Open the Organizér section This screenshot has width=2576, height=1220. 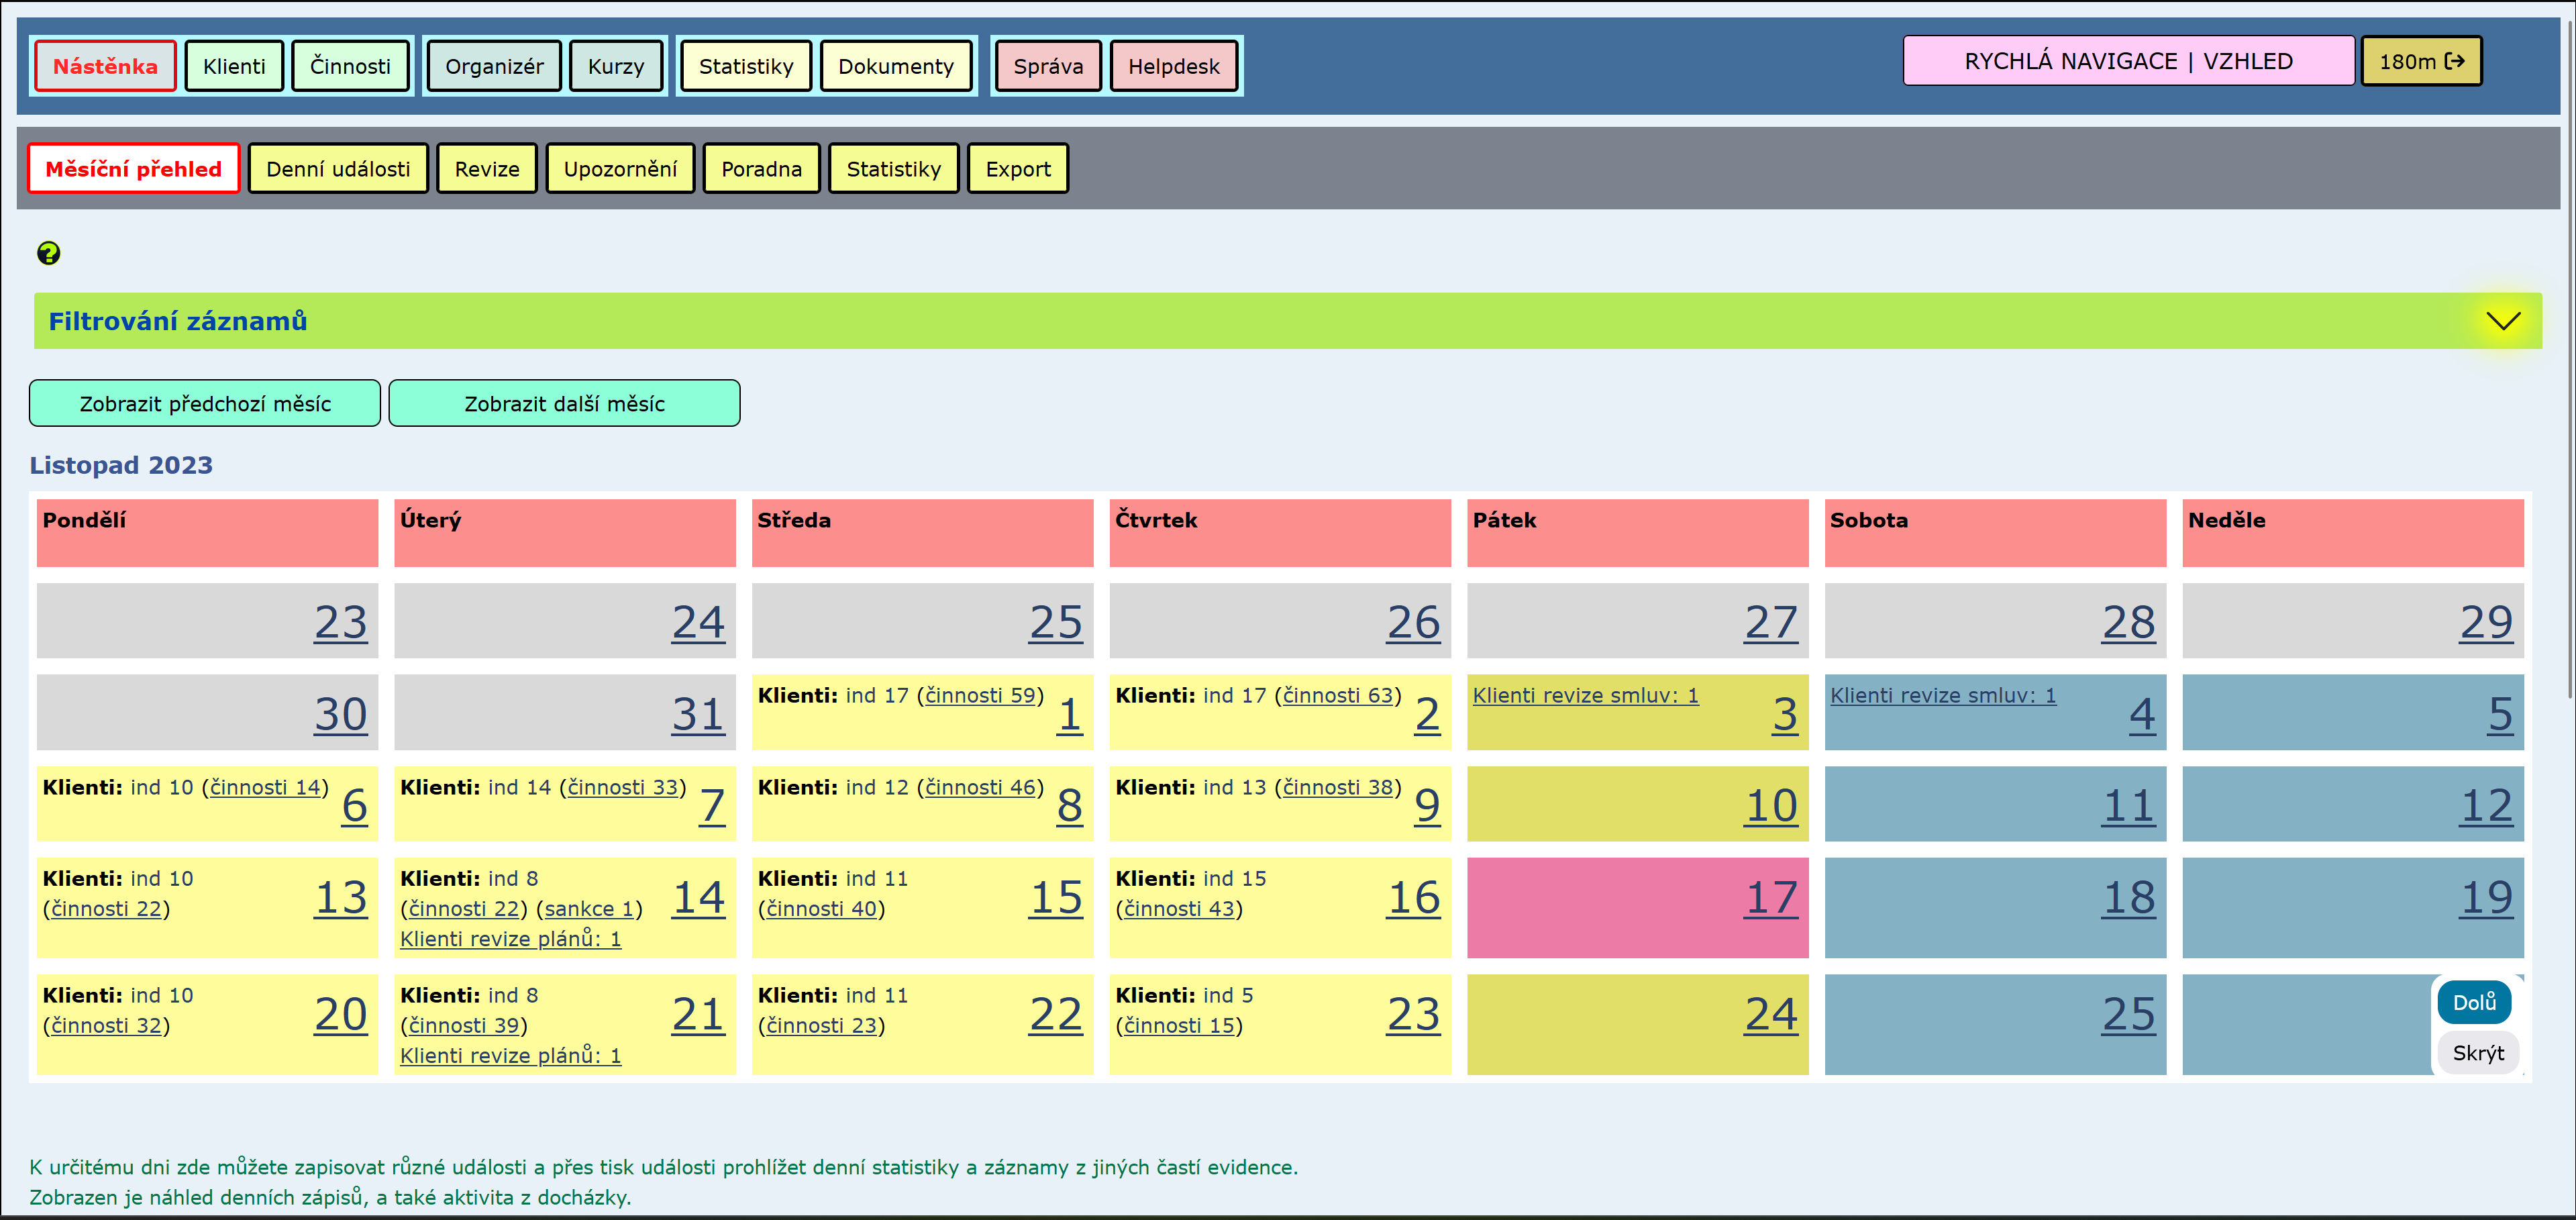coord(494,67)
